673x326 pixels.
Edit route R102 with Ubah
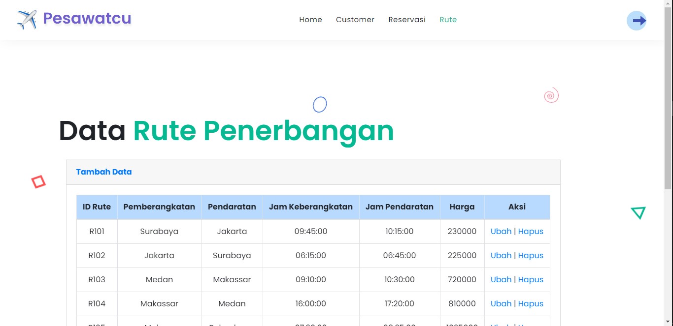pos(501,256)
